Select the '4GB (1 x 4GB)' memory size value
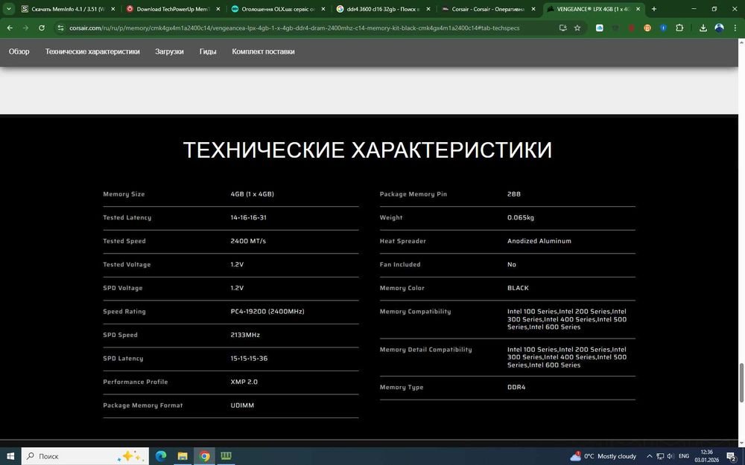This screenshot has width=745, height=465. (253, 194)
